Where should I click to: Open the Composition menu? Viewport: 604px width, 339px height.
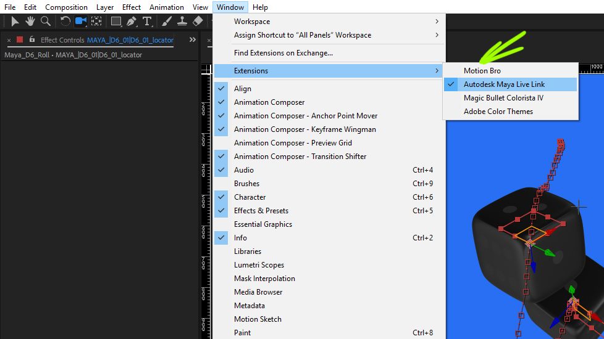tap(66, 7)
